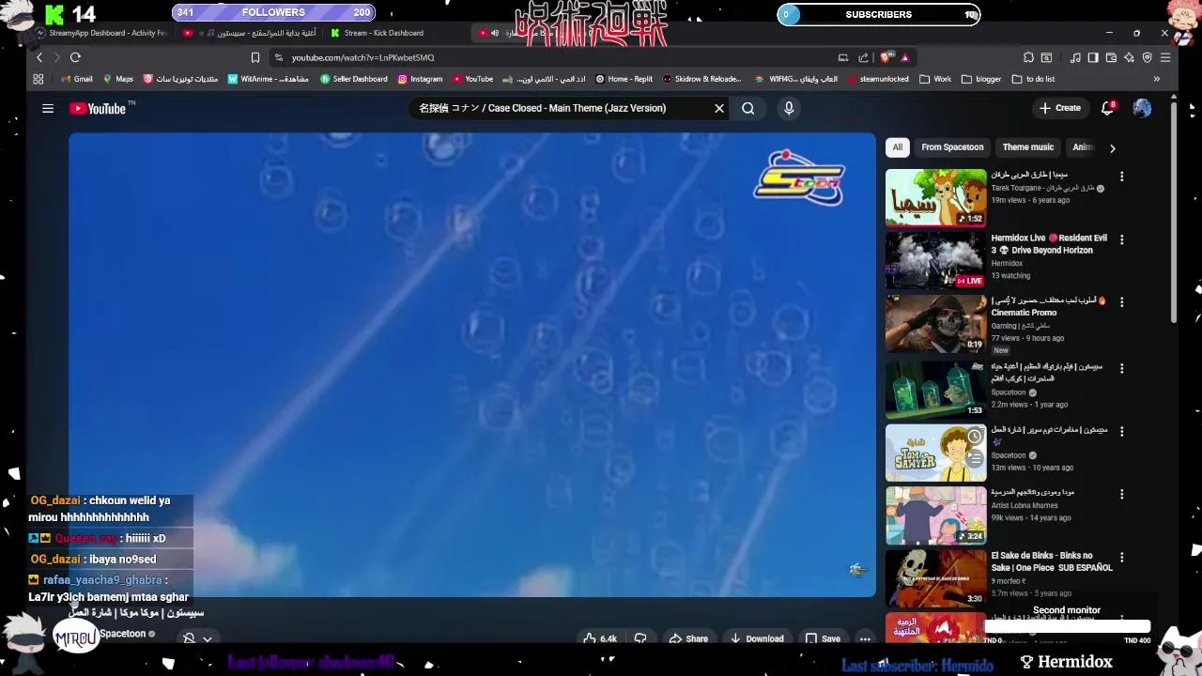Open the Home - Replit bookmark
1202x676 pixels.
tap(624, 79)
